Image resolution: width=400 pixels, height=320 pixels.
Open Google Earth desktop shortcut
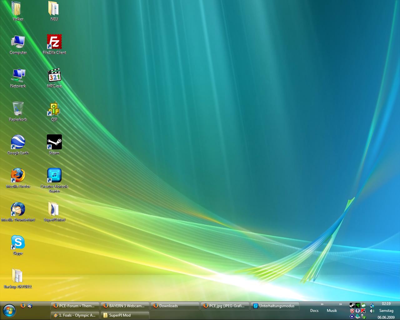18,142
